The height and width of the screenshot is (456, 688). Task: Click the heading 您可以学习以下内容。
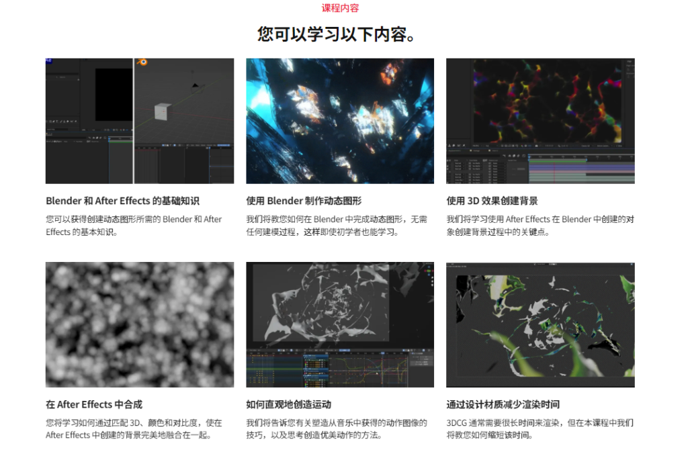pos(336,34)
